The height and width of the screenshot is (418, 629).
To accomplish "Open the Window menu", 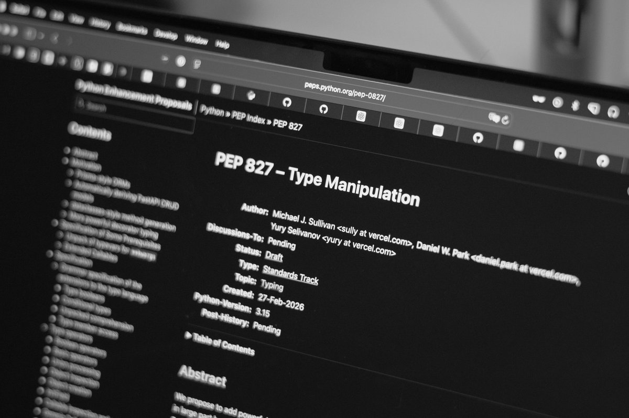I will (197, 38).
